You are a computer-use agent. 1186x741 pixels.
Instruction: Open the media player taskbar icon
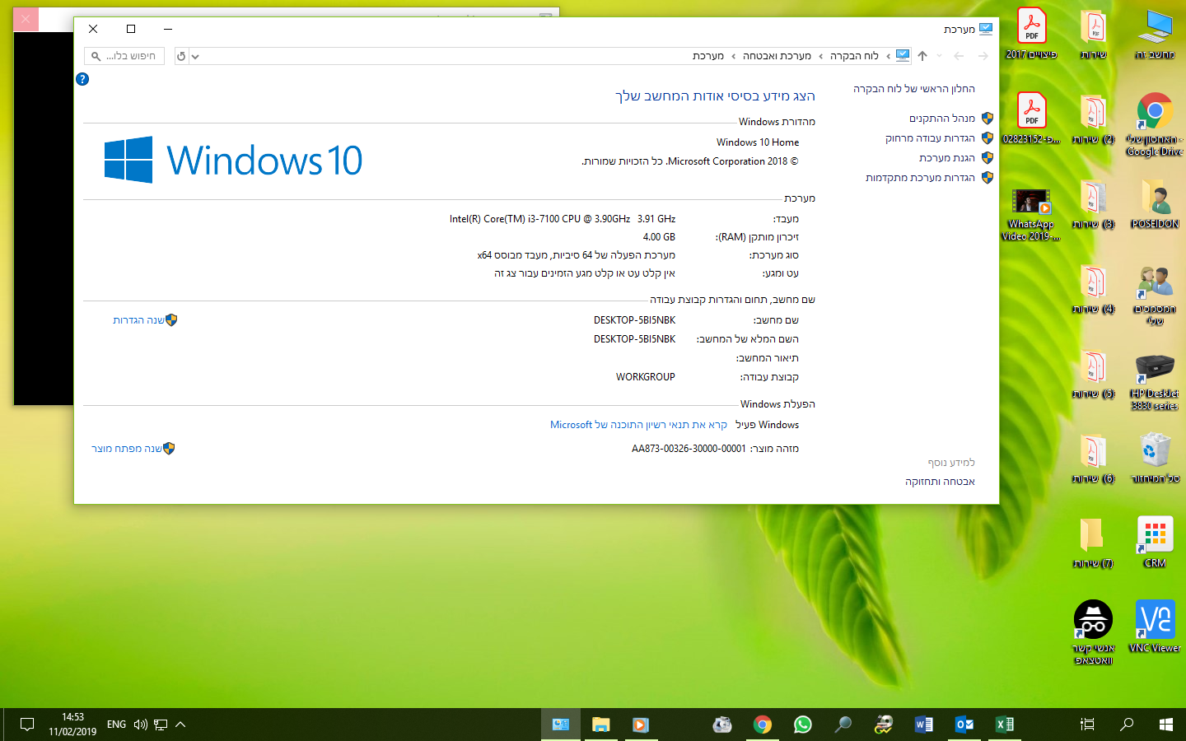pos(641,725)
